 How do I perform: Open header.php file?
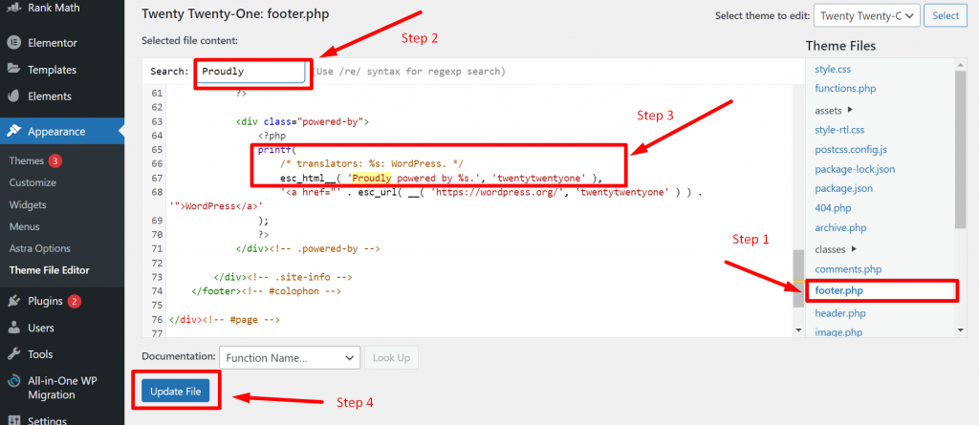tap(840, 312)
